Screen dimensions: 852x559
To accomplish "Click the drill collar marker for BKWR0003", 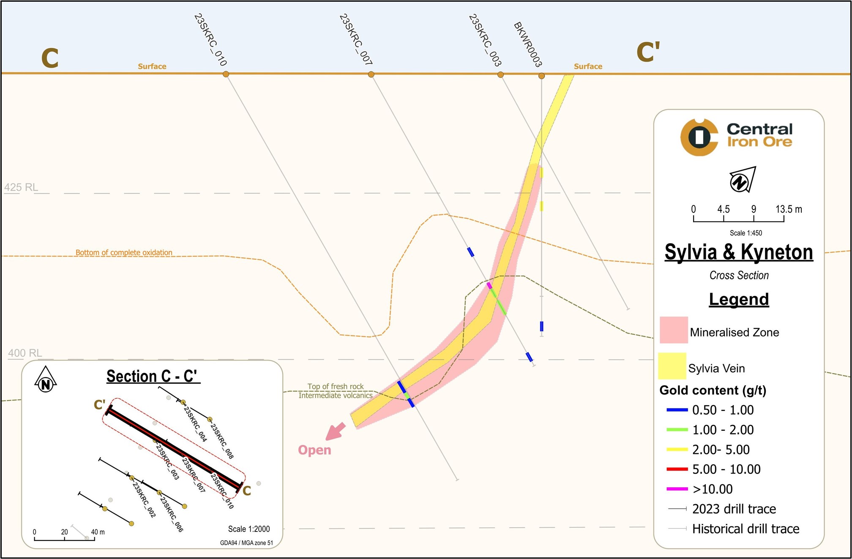I will point(542,75).
